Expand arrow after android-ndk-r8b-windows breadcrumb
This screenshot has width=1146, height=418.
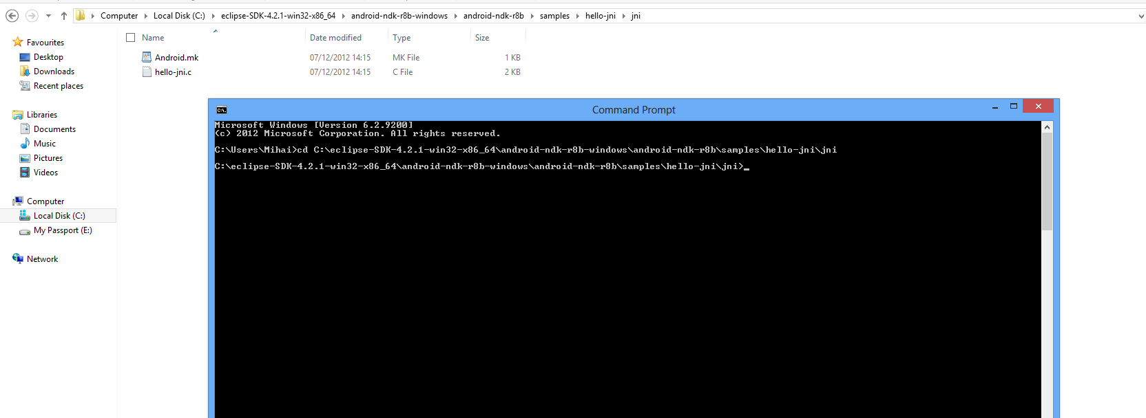click(x=455, y=16)
